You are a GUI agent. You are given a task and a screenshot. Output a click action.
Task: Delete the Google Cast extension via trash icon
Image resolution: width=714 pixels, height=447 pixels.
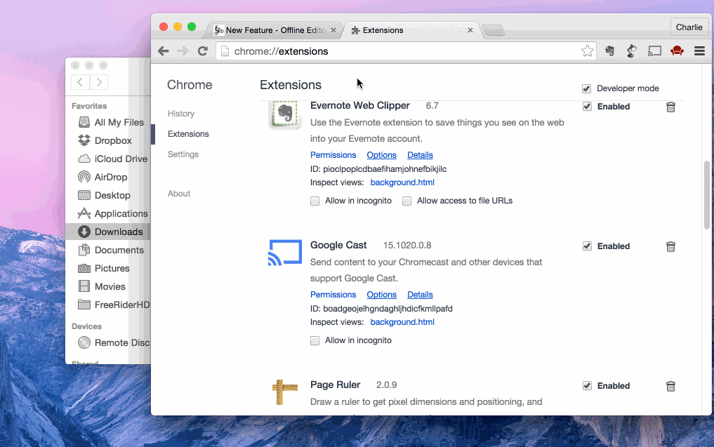pyautogui.click(x=670, y=247)
